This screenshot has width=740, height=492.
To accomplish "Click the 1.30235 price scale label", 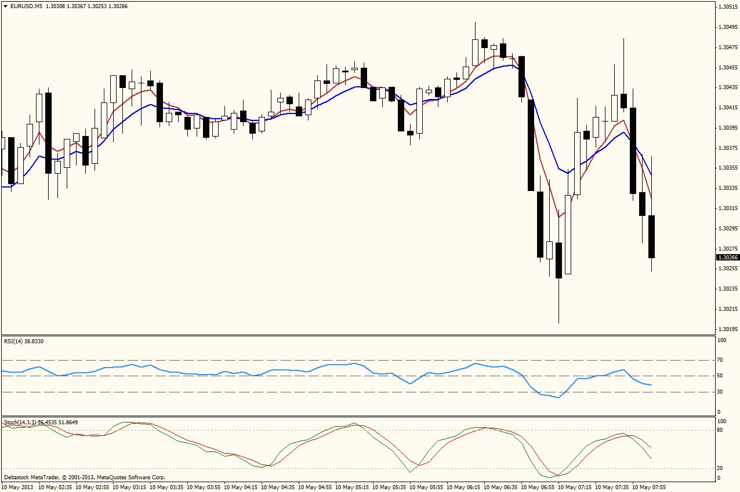I will 728,289.
